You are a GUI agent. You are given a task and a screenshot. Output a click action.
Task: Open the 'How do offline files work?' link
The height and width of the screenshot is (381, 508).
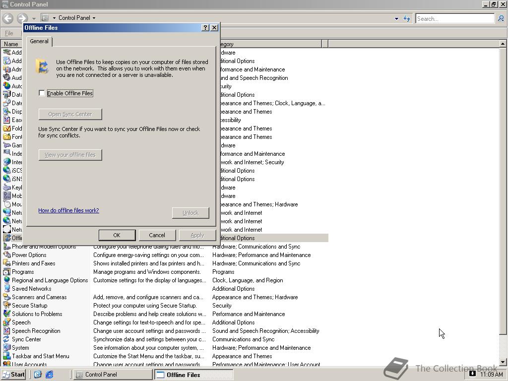[x=68, y=210]
